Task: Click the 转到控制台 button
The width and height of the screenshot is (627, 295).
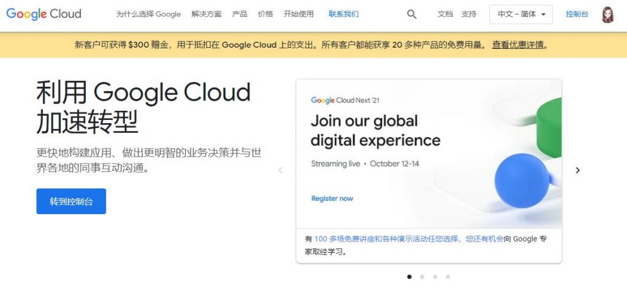Action: (71, 201)
